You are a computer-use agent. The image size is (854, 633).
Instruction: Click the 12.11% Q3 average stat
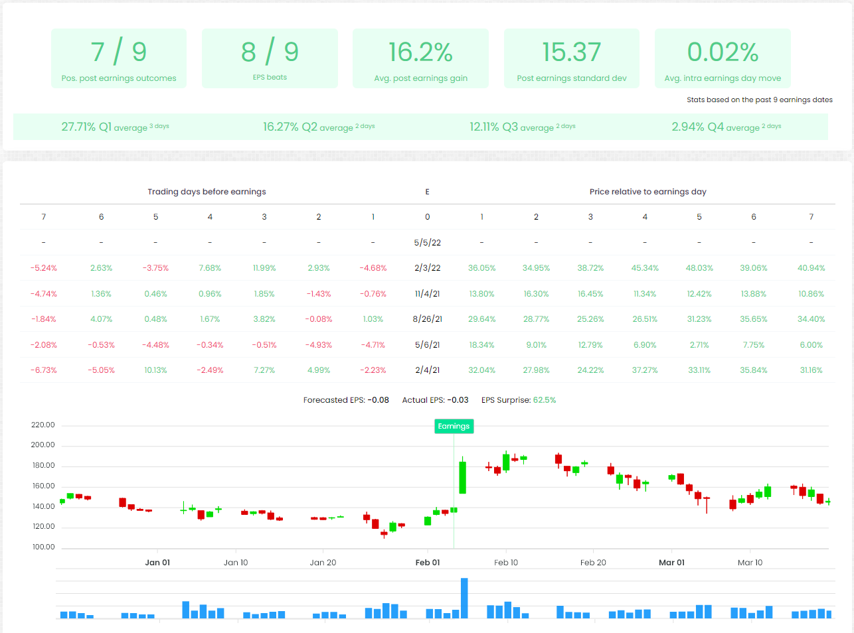(523, 127)
